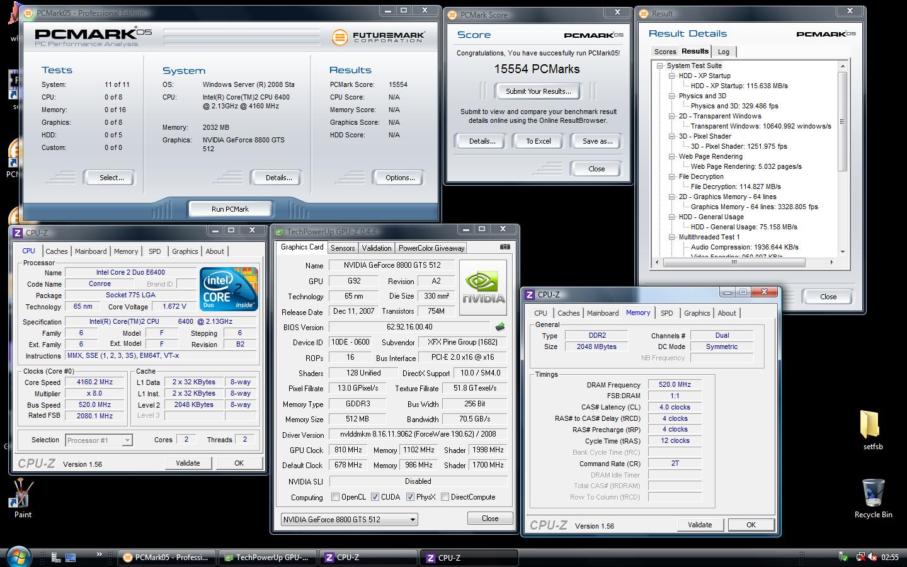Viewport: 907px width, 567px height.
Task: Click the vertical scrollbar in Result tree
Action: [842, 121]
